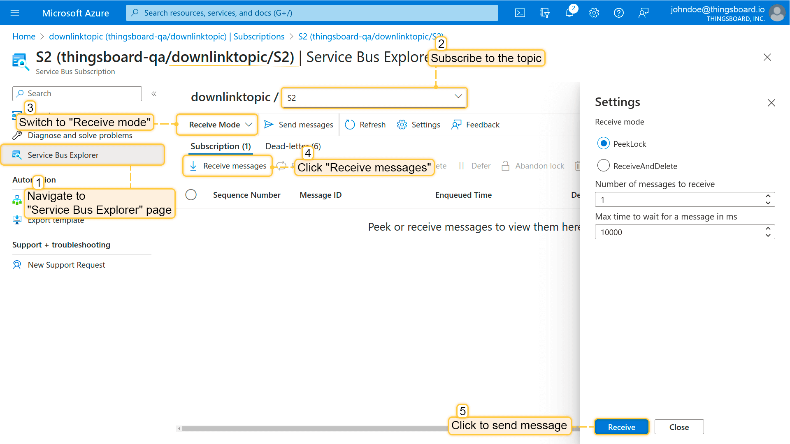Click the blue Receive button

click(621, 427)
